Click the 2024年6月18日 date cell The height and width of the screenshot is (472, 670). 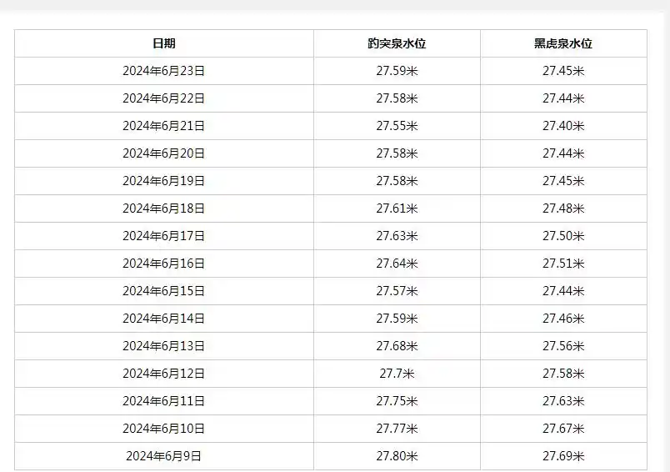(x=164, y=208)
